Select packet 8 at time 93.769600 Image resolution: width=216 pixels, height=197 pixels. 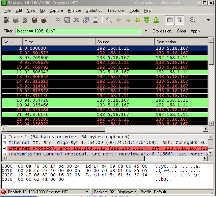click(x=105, y=58)
